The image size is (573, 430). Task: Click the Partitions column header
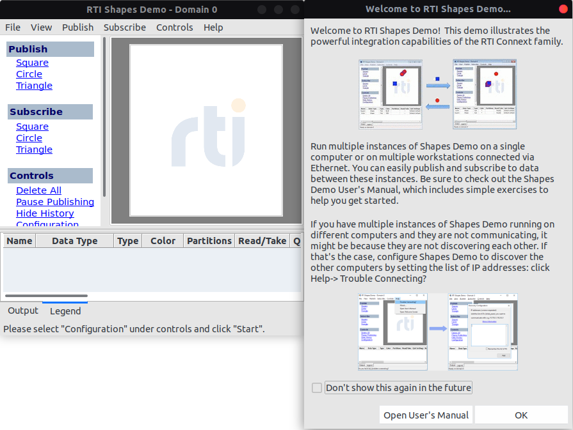(x=209, y=241)
